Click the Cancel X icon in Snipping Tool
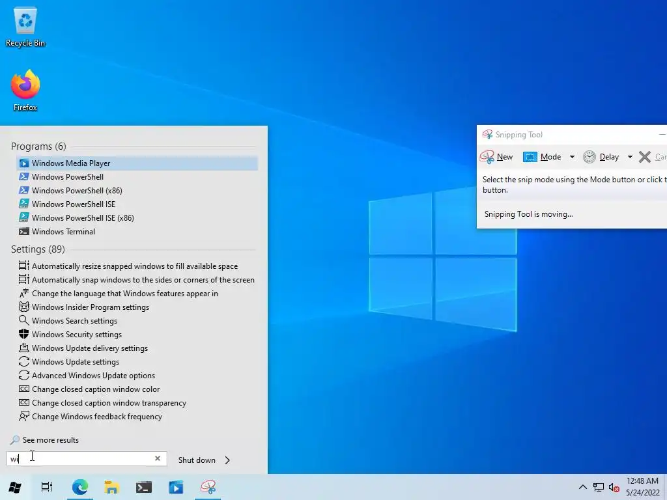Viewport: 667px width, 500px height. (x=645, y=157)
